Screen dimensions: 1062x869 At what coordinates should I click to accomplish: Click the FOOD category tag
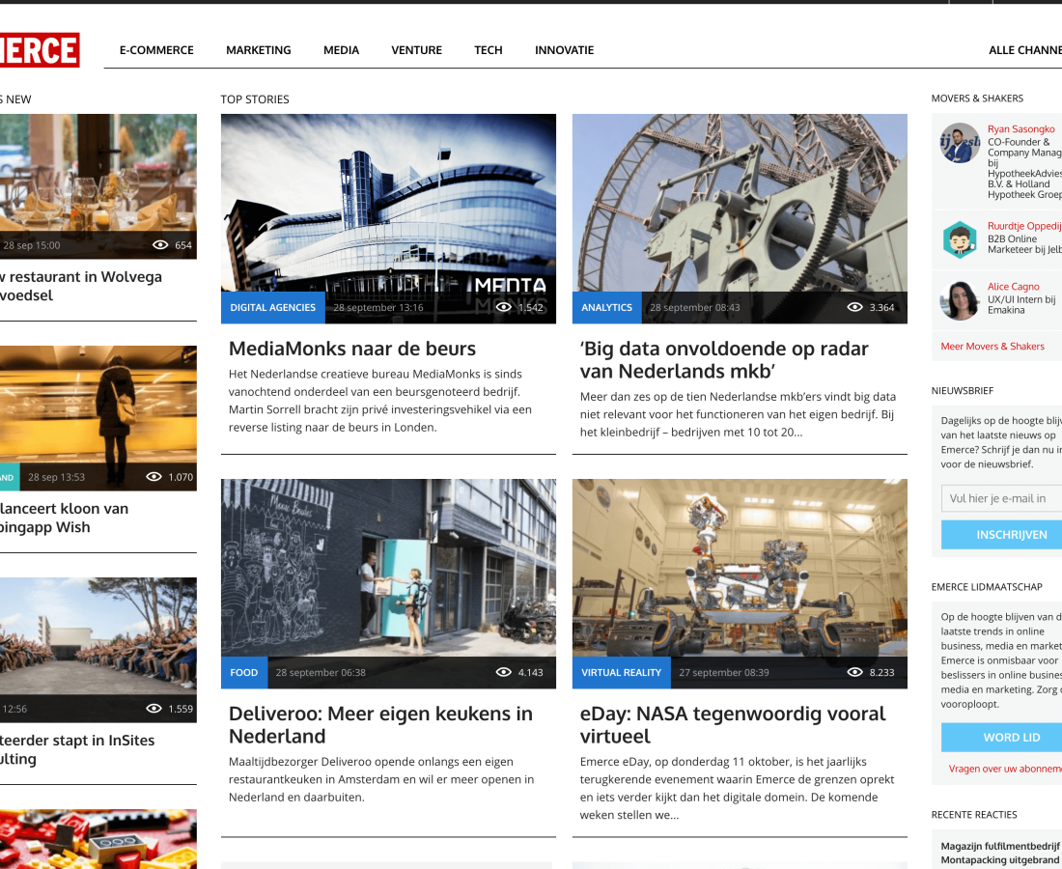click(244, 673)
